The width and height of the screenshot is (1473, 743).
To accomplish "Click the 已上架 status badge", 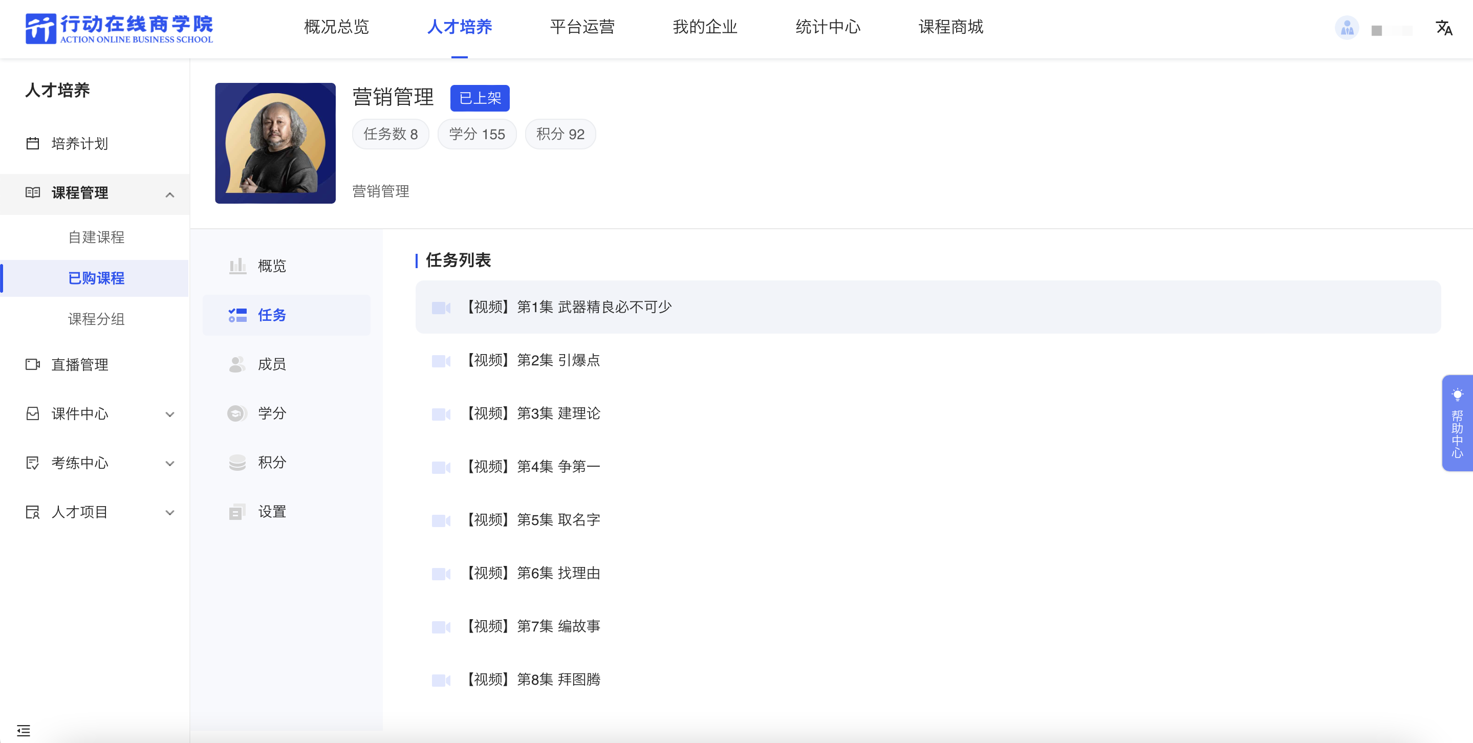I will click(480, 98).
